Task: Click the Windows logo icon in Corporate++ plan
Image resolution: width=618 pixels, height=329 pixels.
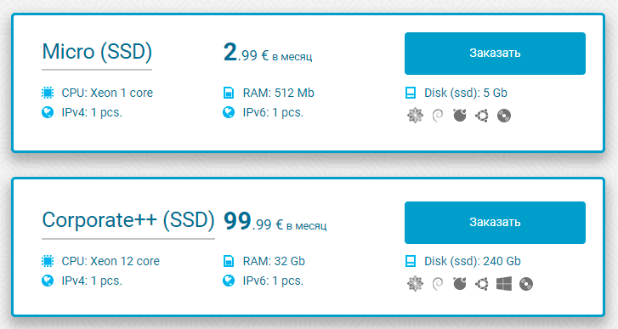Action: pyautogui.click(x=504, y=284)
